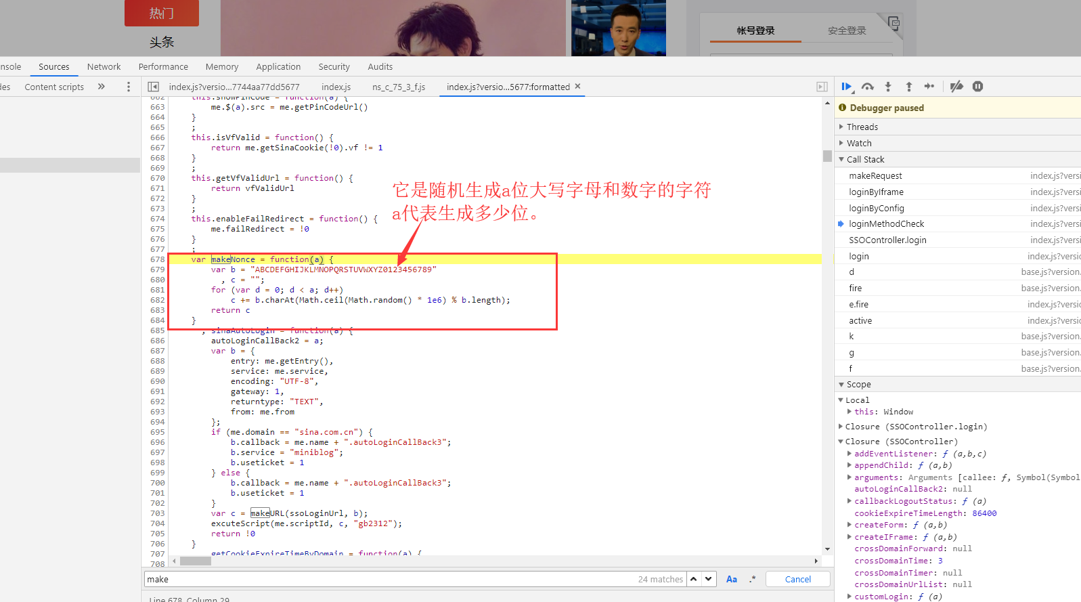Viewport: 1081px width, 602px height.
Task: Select loginMethodCheck call stack frame
Action: 958,223
